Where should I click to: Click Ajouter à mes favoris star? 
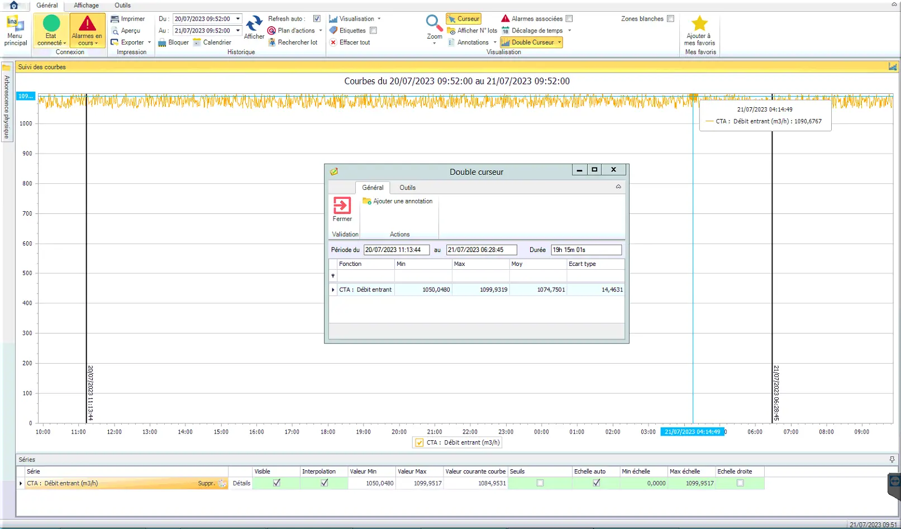point(699,23)
